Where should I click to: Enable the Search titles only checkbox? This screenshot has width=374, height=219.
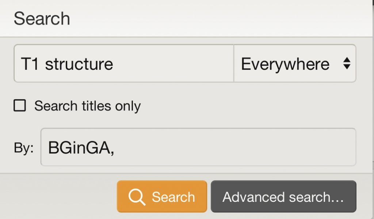(20, 106)
